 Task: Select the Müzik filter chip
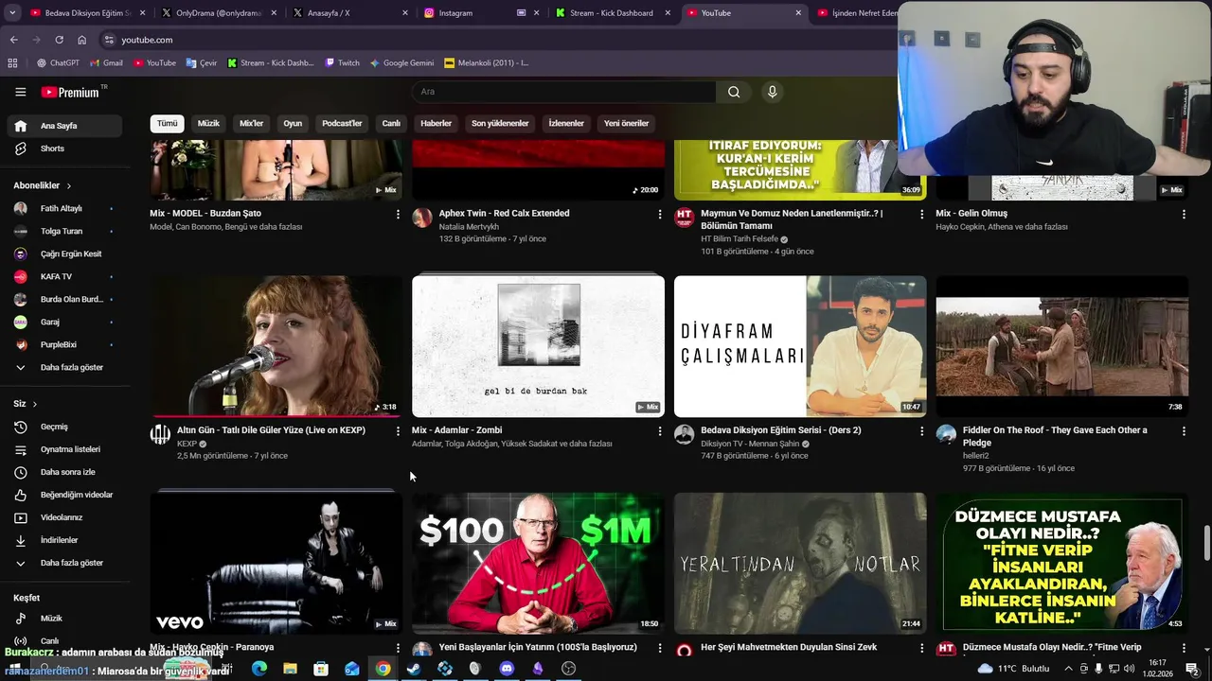coord(208,124)
